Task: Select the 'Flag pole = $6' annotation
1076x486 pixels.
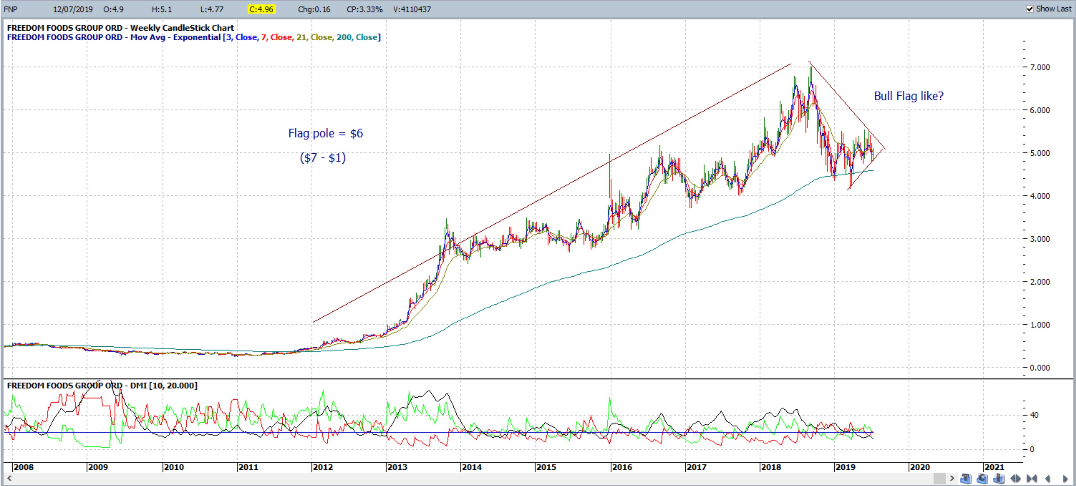Action: (325, 134)
